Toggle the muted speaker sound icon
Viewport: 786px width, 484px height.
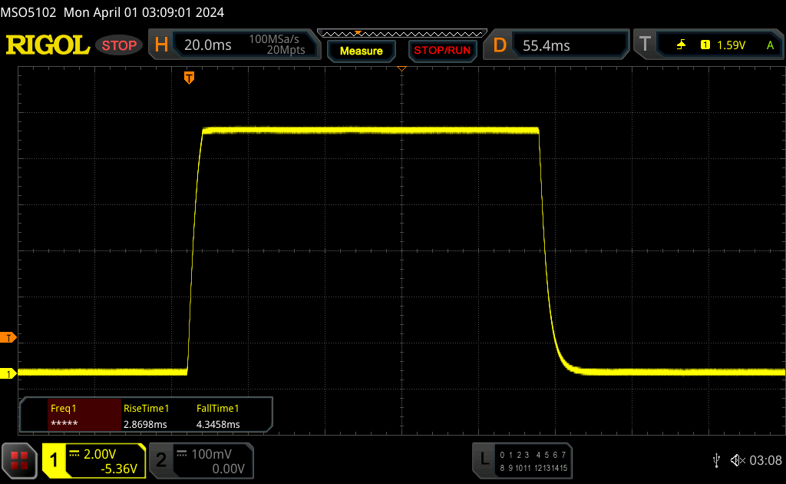tap(737, 460)
